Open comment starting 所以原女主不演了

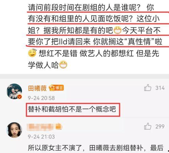tap(96, 148)
